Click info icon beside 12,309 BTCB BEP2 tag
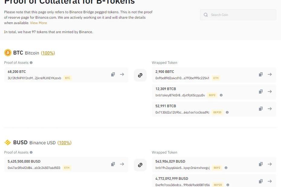Screen dimensions: 281x187 pyautogui.click(x=221, y=95)
